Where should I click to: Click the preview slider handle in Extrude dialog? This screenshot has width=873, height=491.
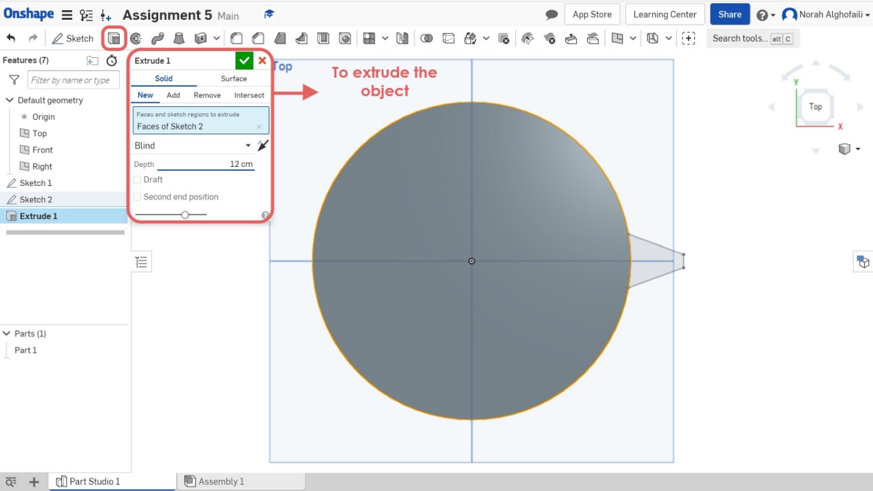click(185, 215)
